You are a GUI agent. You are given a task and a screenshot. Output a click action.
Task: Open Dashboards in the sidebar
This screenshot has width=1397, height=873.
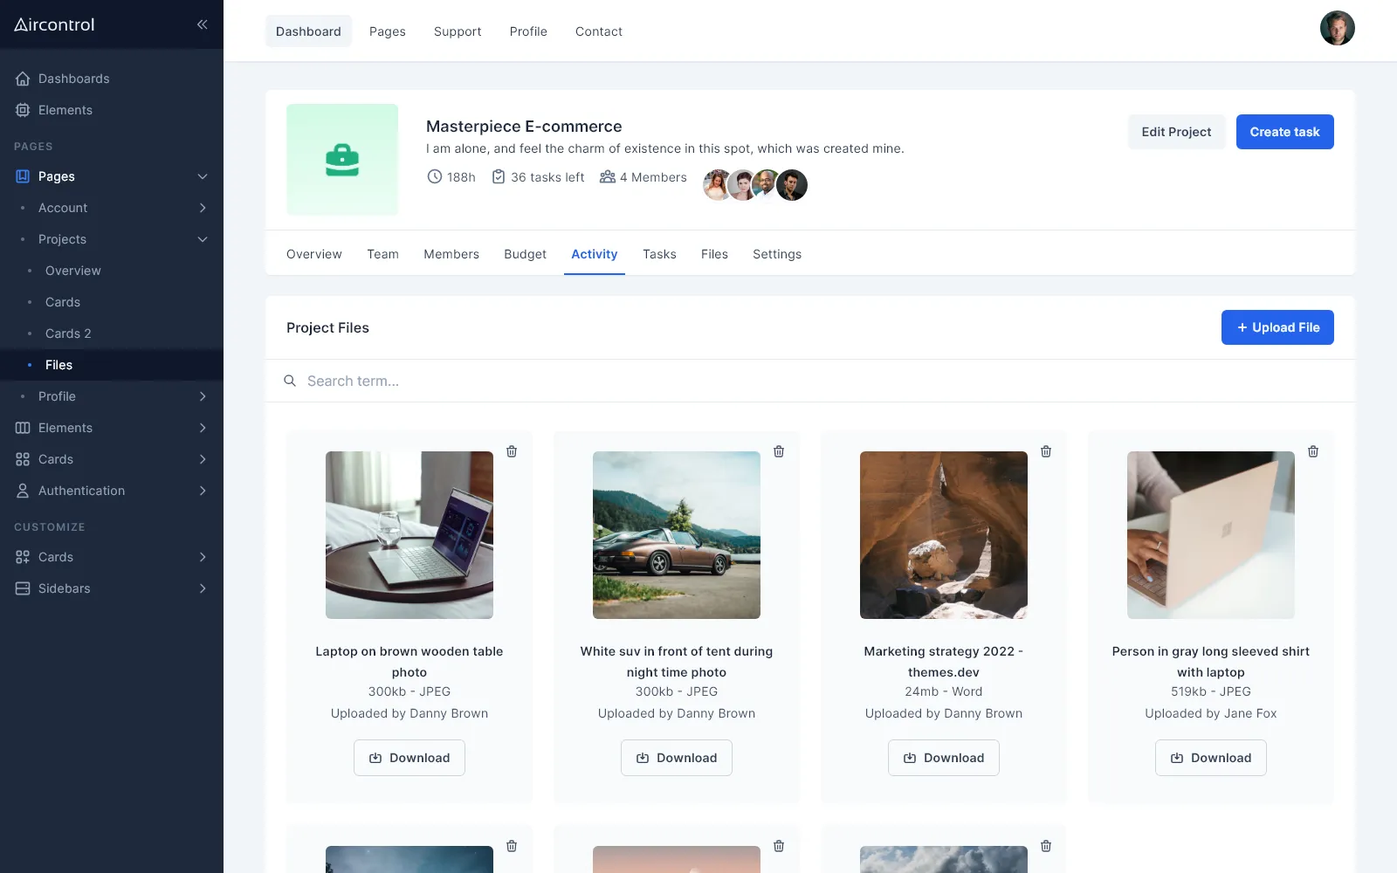coord(112,79)
